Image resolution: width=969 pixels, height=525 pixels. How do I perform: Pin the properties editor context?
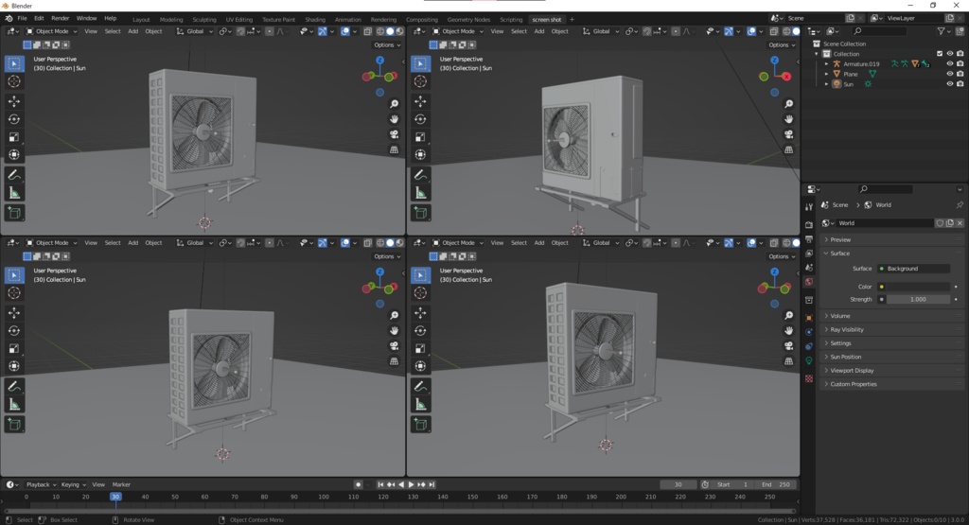tap(960, 205)
